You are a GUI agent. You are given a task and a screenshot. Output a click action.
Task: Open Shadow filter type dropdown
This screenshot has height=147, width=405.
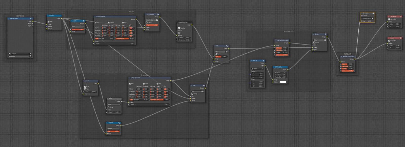click(113, 129)
